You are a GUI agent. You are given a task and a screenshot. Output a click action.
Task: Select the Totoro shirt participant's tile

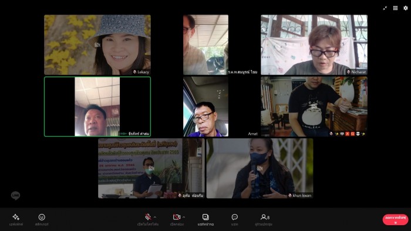(x=314, y=107)
